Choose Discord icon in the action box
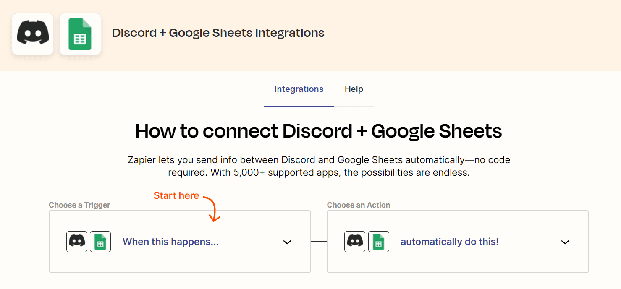Image resolution: width=621 pixels, height=289 pixels. pyautogui.click(x=355, y=242)
